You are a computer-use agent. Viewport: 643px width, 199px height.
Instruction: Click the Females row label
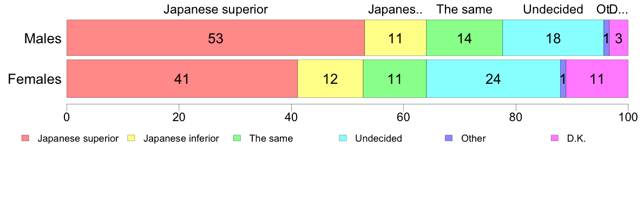[35, 79]
